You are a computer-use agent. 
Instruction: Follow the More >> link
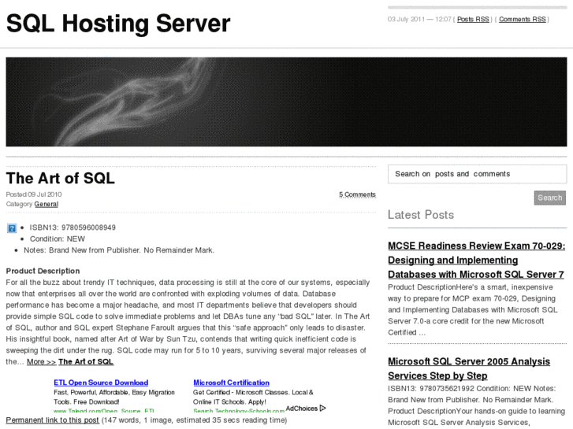pyautogui.click(x=41, y=362)
